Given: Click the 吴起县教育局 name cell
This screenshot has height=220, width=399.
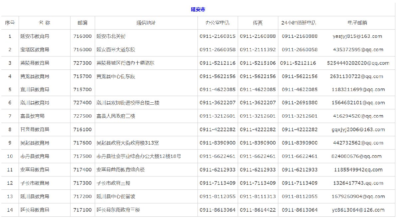Looking at the screenshot, I should [x=35, y=143].
